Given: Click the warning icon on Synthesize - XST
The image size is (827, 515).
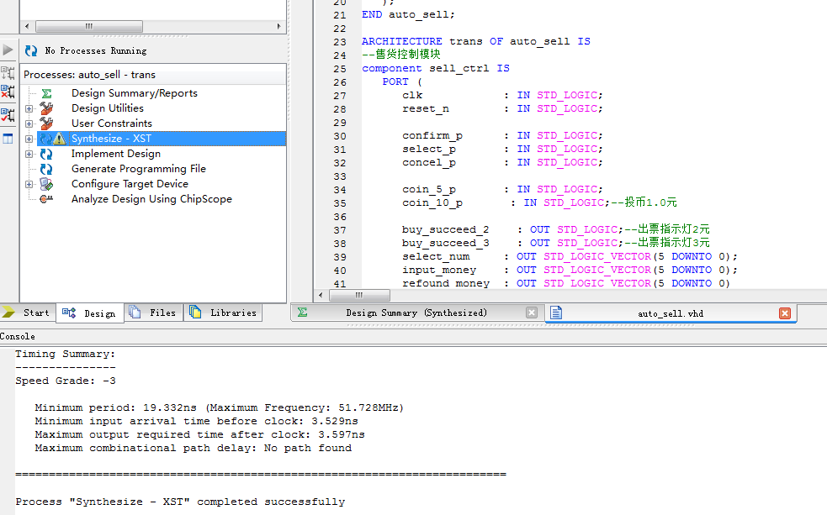Looking at the screenshot, I should coord(59,139).
